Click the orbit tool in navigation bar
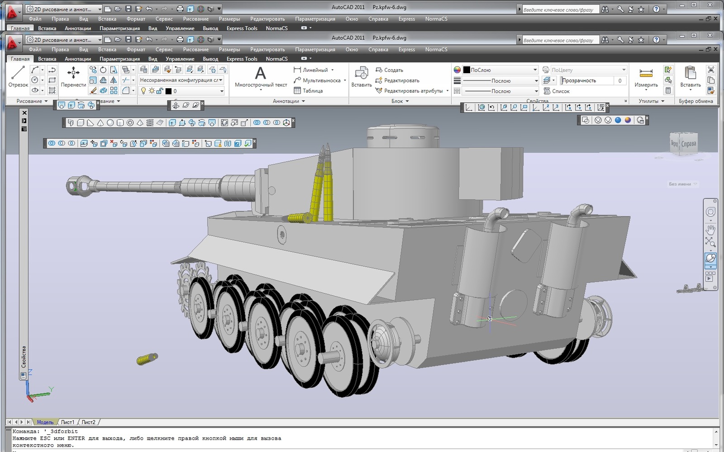The width and height of the screenshot is (724, 452). [710, 259]
